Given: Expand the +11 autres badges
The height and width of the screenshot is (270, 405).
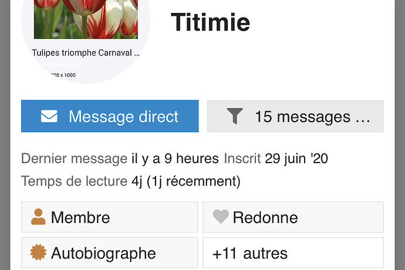Looking at the screenshot, I should click(293, 253).
